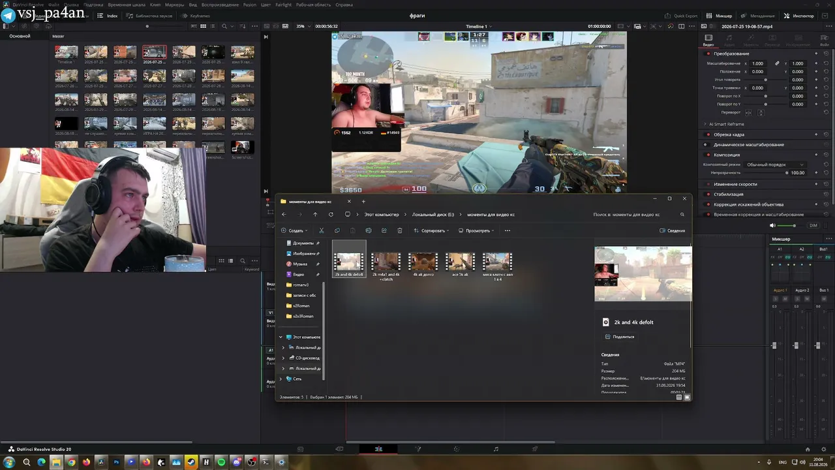Open the Color page in DaVinci Resolve
The image size is (835, 470).
457,449
